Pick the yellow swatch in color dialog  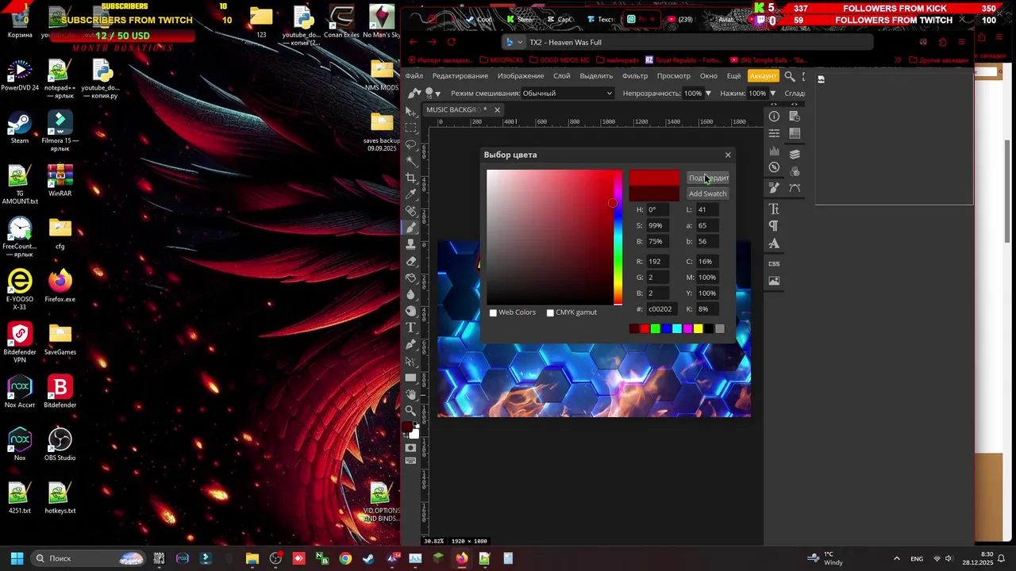[x=698, y=328]
